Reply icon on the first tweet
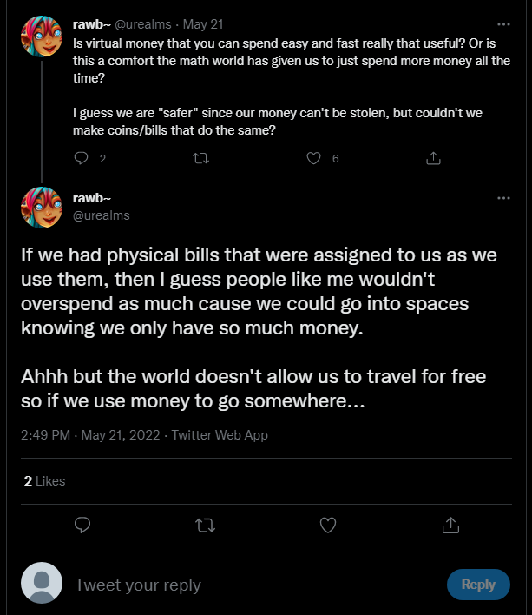532x615 pixels. pyautogui.click(x=81, y=158)
